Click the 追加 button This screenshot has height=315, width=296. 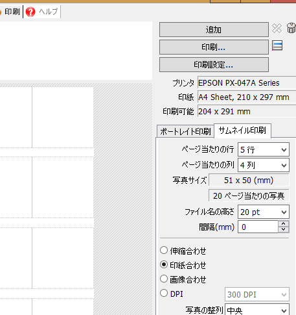pyautogui.click(x=214, y=29)
